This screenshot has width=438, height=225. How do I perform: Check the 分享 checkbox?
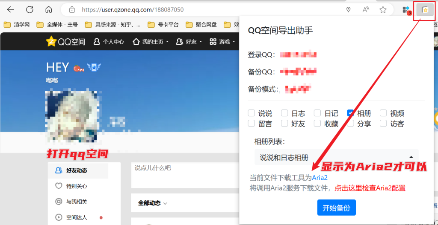click(x=351, y=123)
